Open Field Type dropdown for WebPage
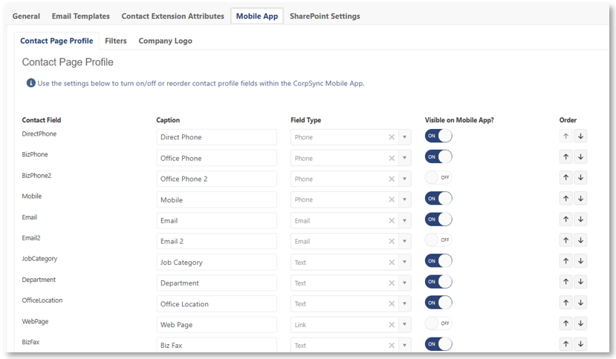 click(x=405, y=325)
